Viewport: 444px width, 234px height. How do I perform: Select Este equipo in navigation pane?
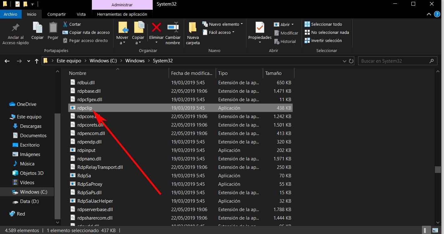[25, 117]
